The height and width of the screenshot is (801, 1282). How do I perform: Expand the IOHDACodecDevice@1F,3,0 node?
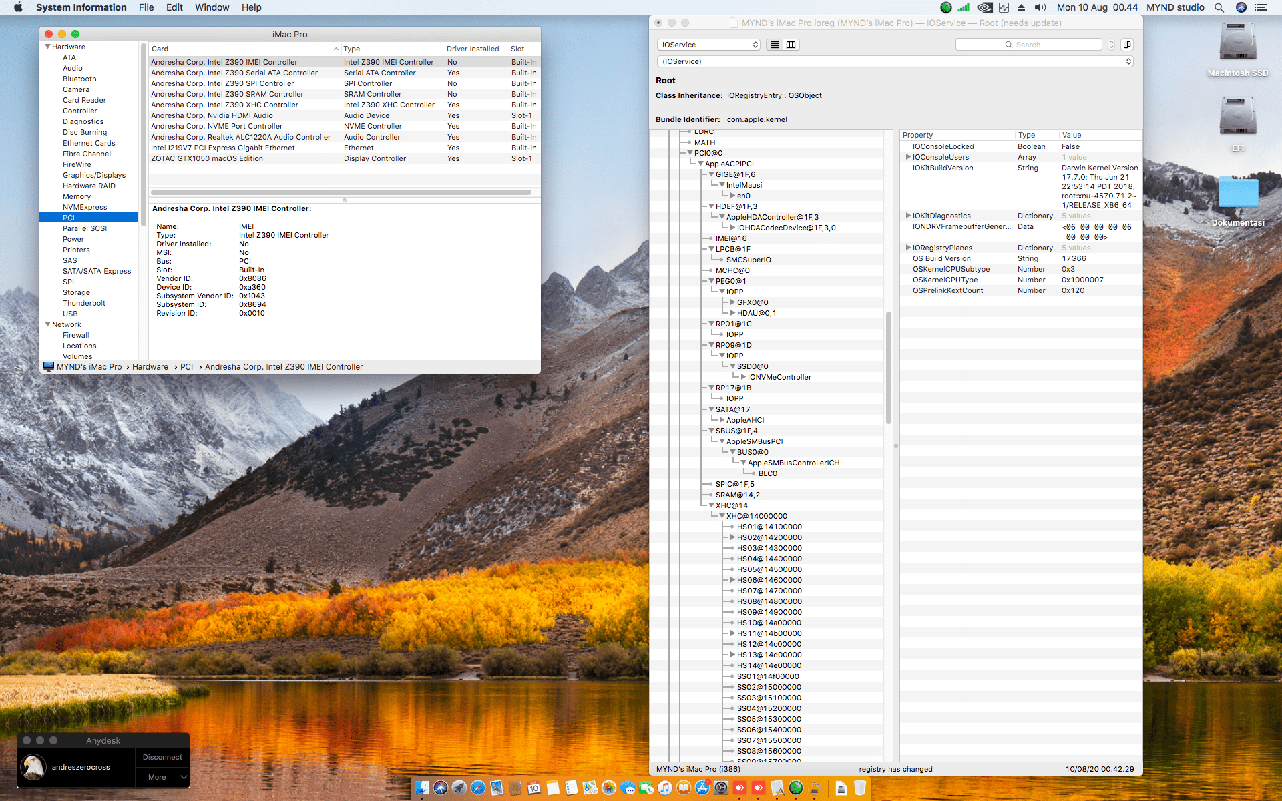coord(732,228)
